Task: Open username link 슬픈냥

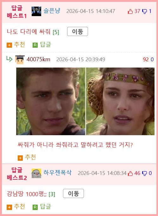Action: coord(52,11)
